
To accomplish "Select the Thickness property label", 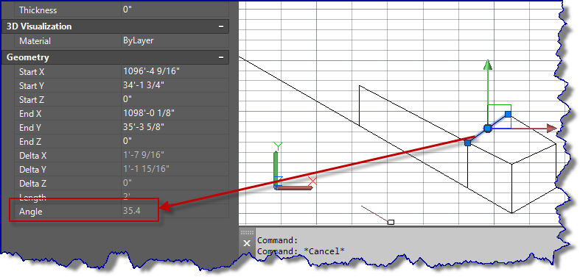I will pyautogui.click(x=38, y=10).
